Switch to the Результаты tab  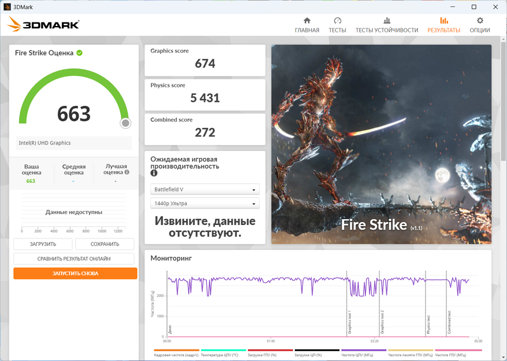pyautogui.click(x=443, y=25)
